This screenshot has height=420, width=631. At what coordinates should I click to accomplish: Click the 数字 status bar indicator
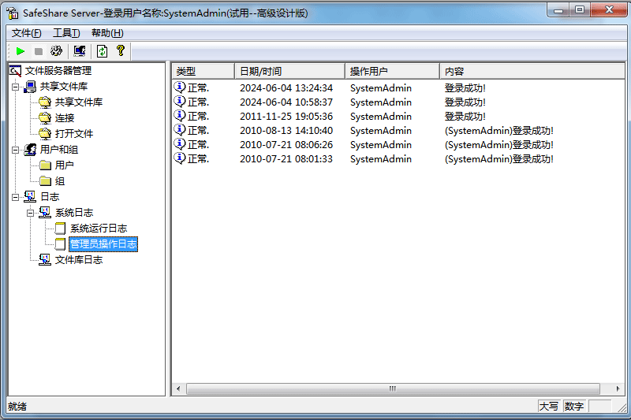tap(574, 407)
